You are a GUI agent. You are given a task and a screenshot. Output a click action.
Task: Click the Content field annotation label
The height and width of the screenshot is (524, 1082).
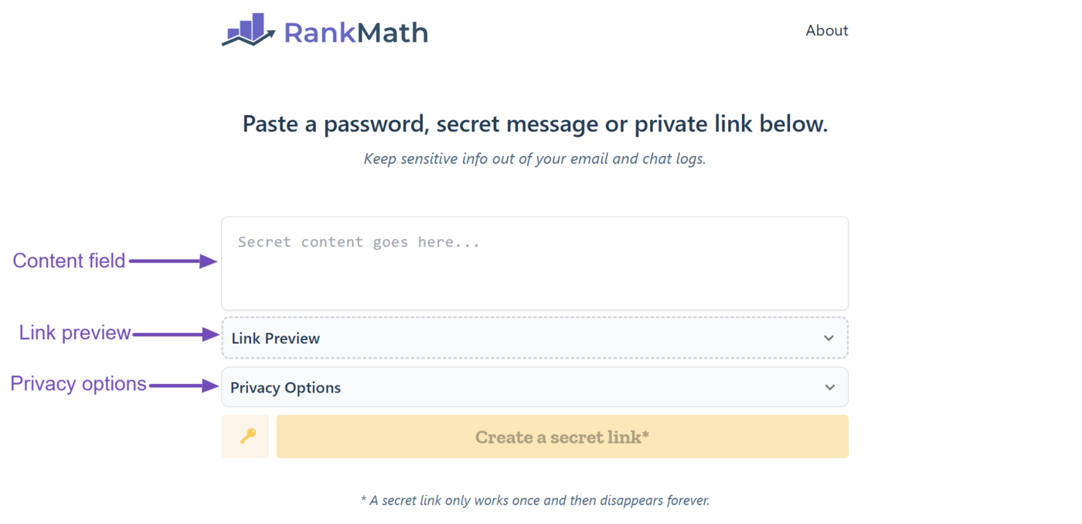coord(70,260)
